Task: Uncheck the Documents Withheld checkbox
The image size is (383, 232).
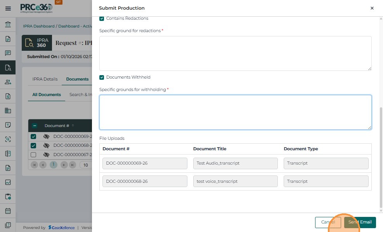Action: [x=102, y=77]
